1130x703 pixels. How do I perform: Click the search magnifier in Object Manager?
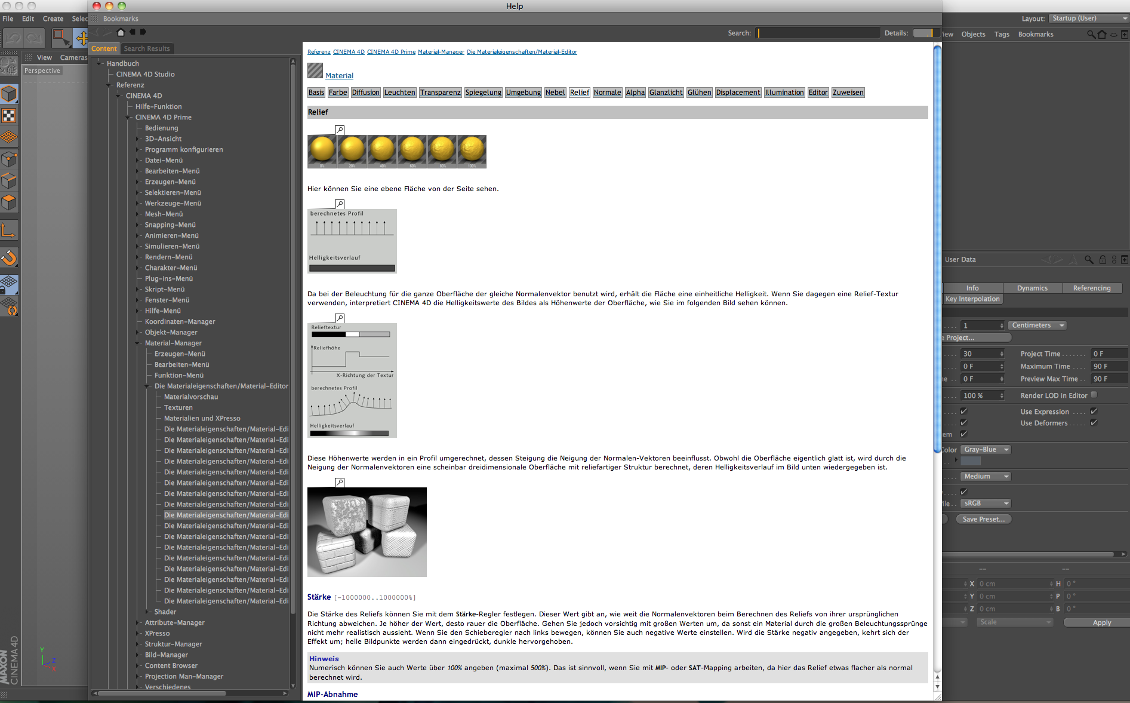[x=1091, y=34]
